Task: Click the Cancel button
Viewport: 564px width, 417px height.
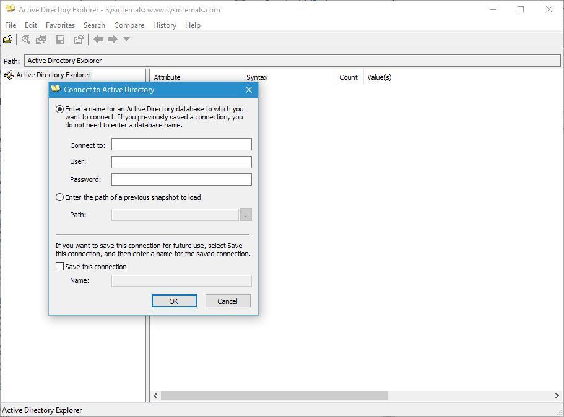Action: coord(228,301)
